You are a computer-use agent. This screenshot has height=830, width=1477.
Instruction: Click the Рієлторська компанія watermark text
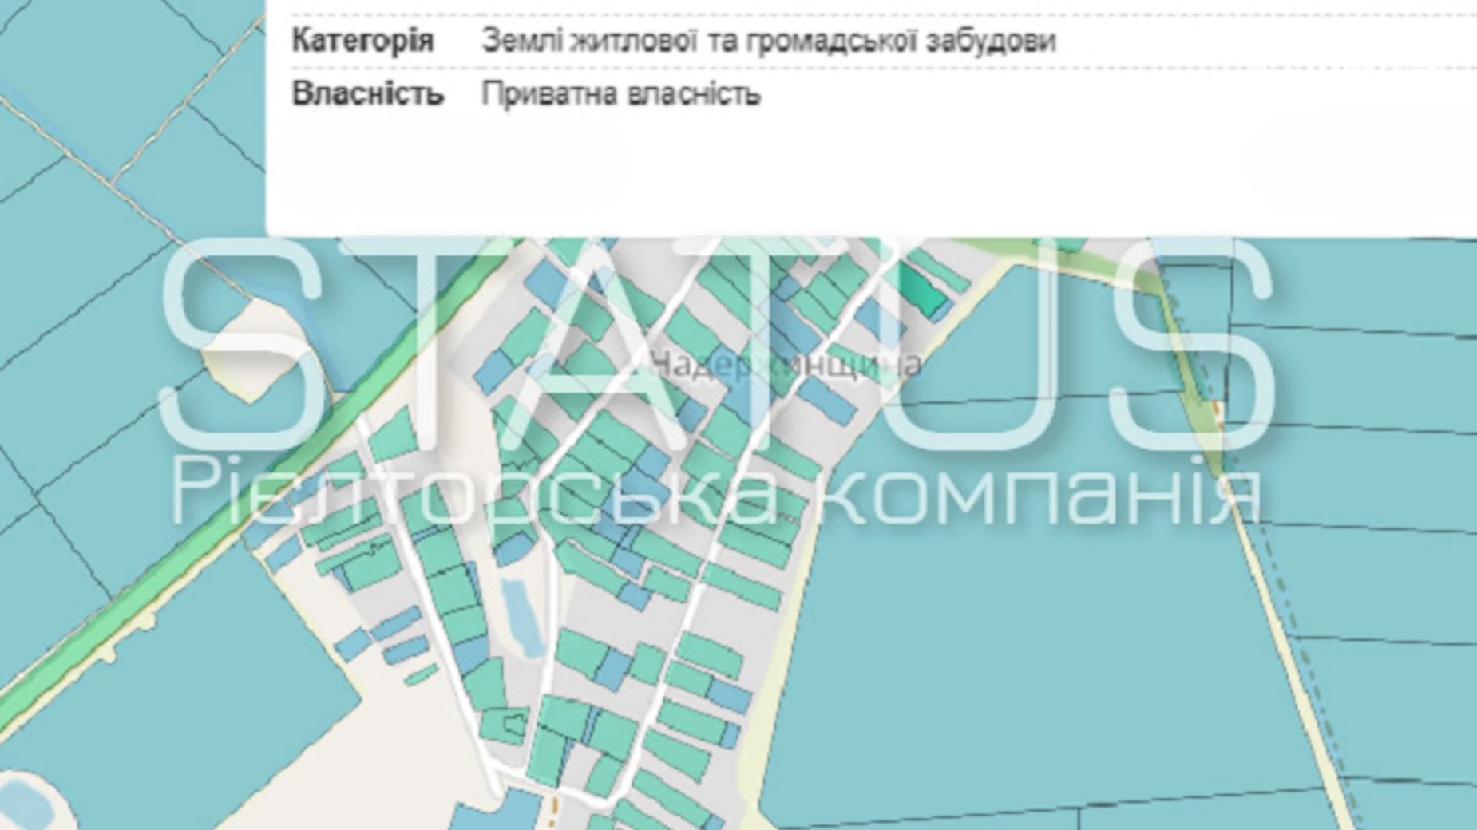pos(715,495)
